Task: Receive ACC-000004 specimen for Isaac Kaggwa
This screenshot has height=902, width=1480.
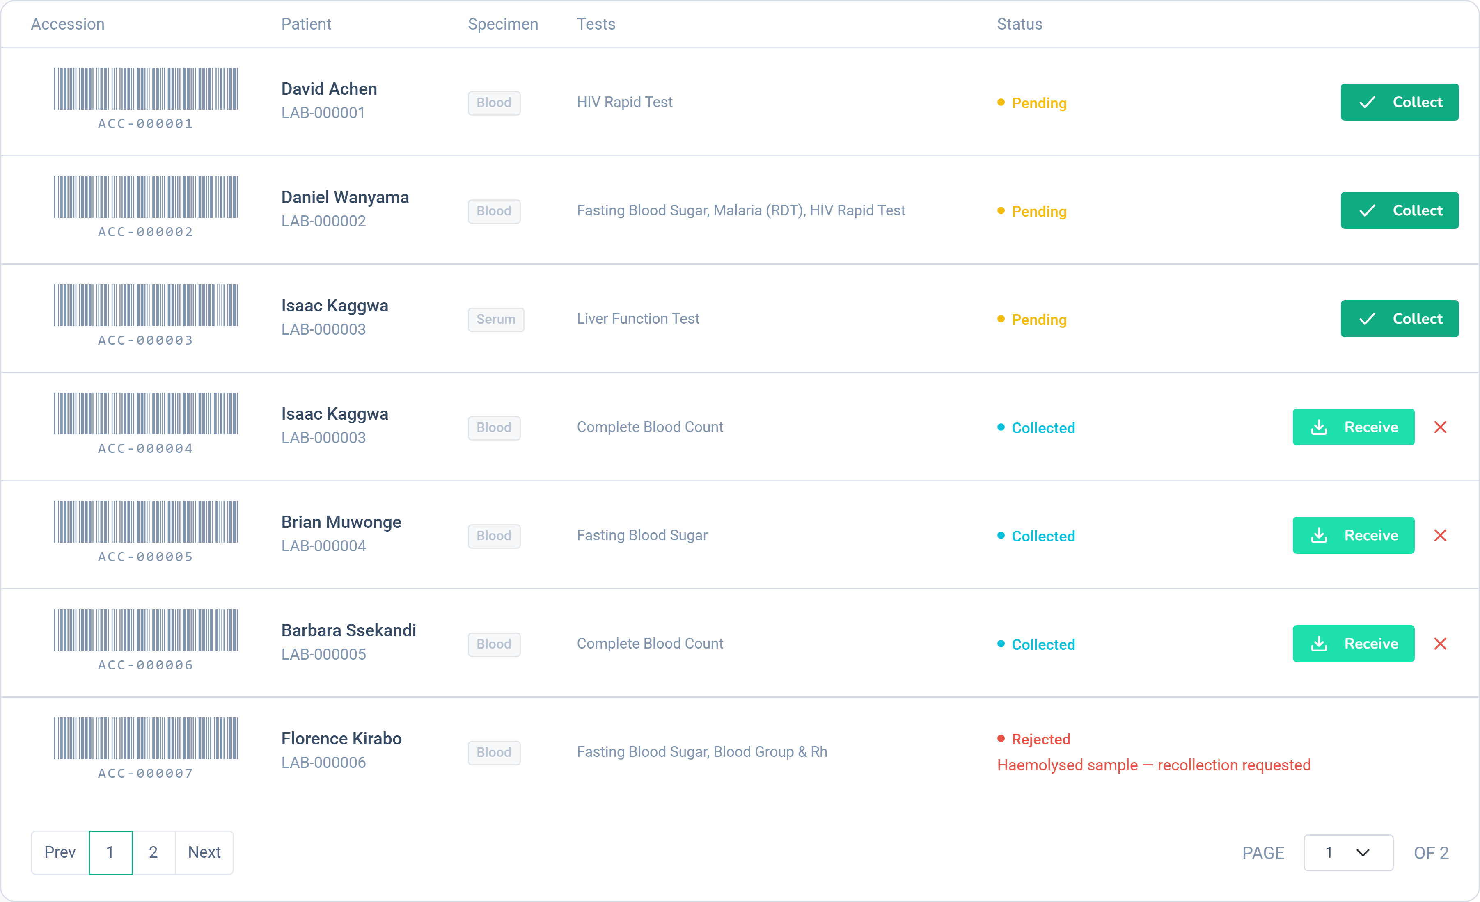Action: (x=1353, y=427)
